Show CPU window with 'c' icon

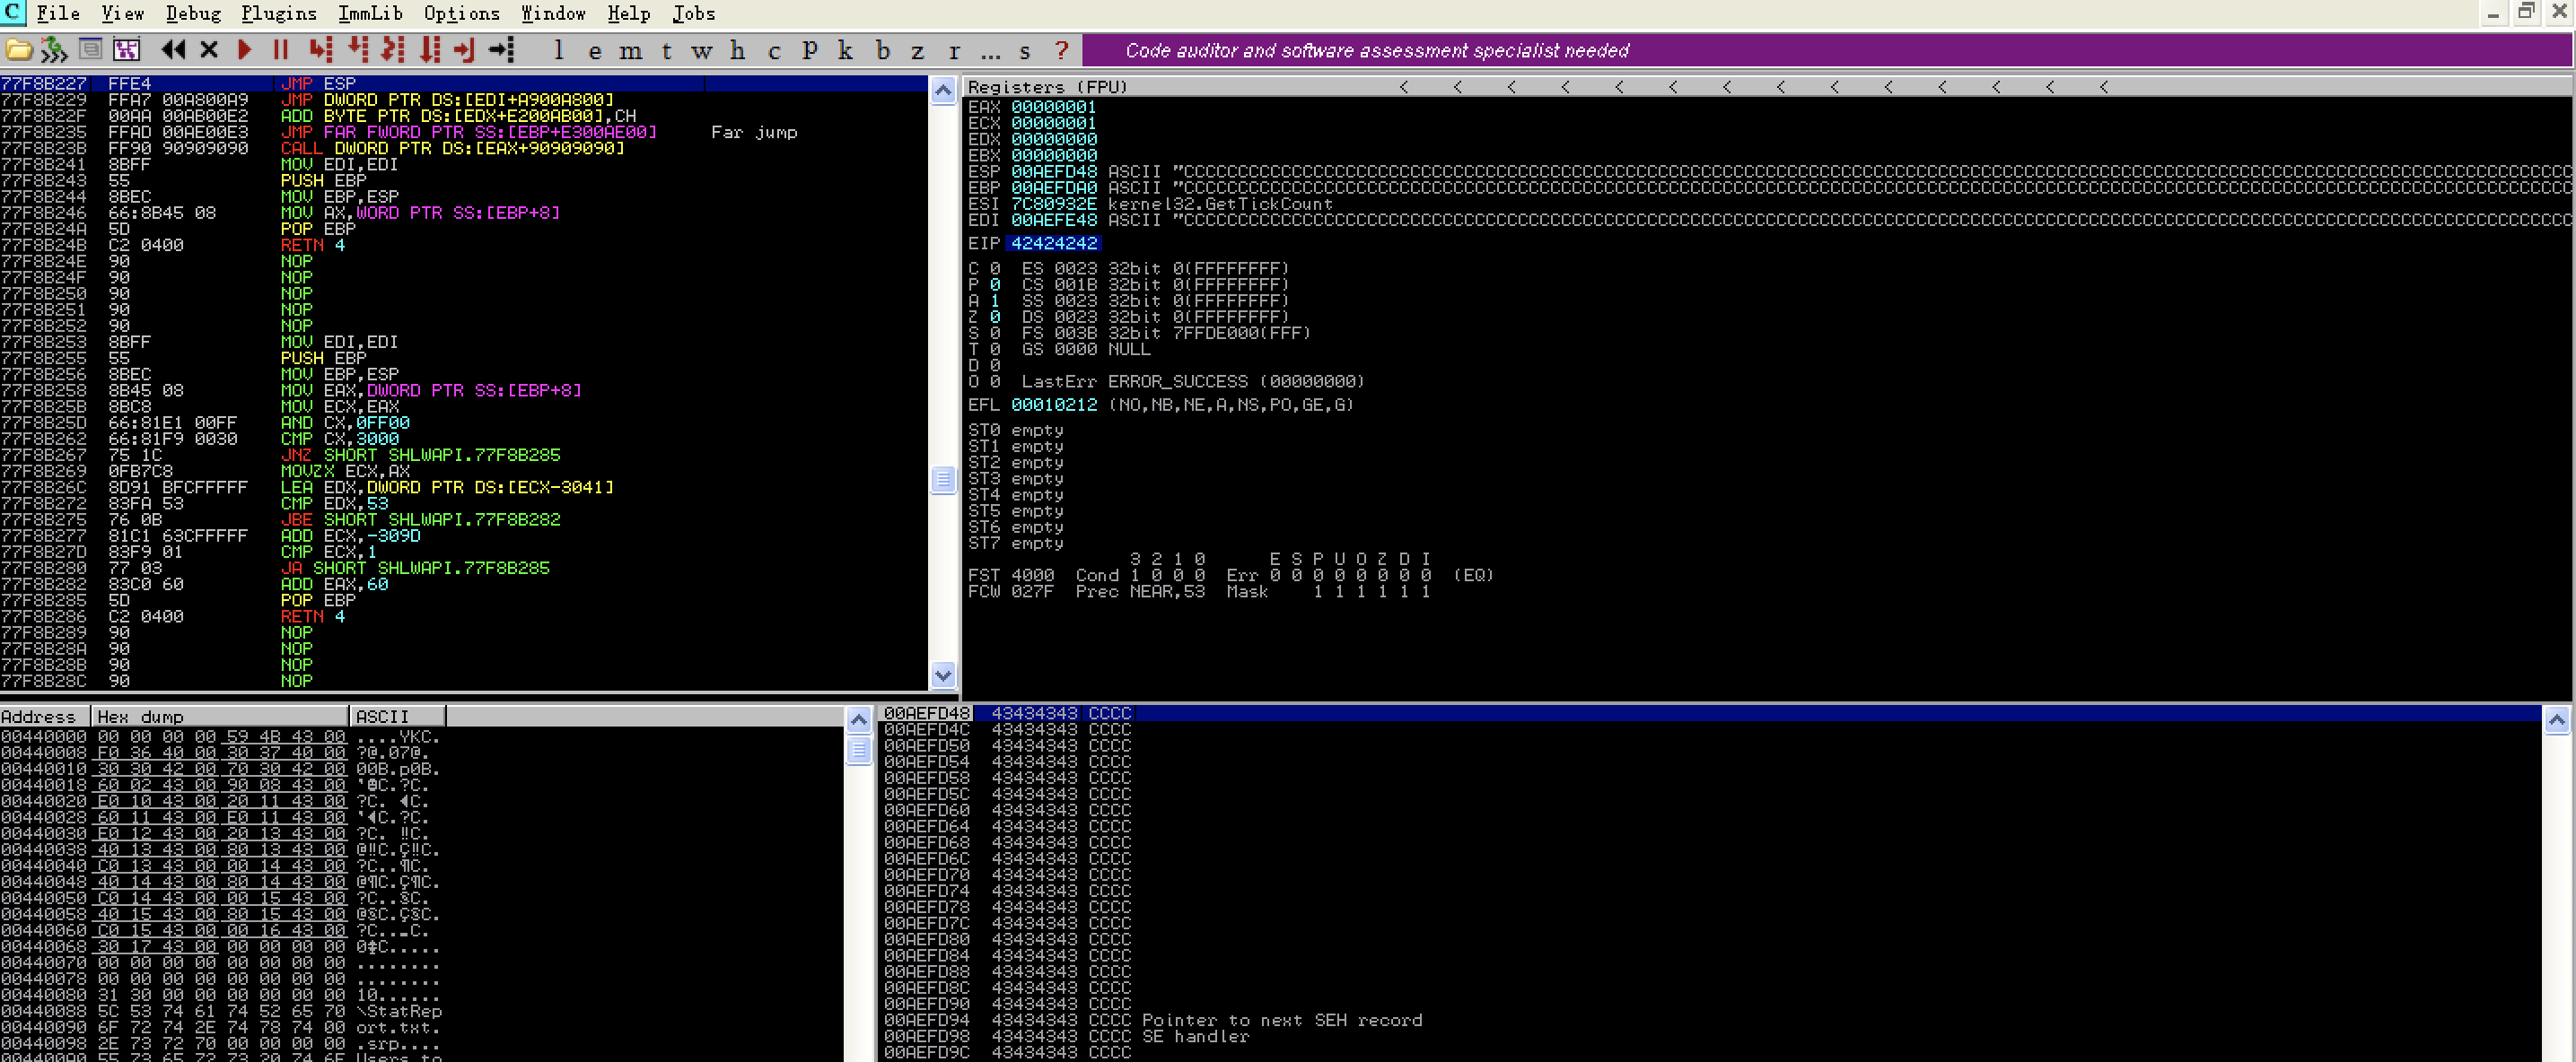(774, 50)
